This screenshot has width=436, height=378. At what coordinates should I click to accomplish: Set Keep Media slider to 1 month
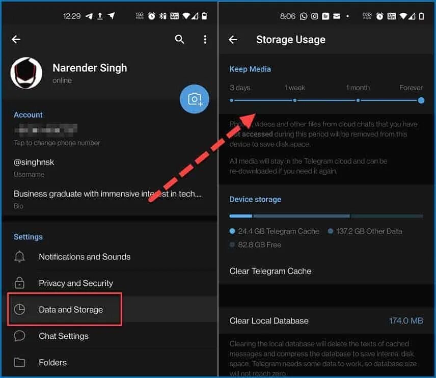(358, 100)
